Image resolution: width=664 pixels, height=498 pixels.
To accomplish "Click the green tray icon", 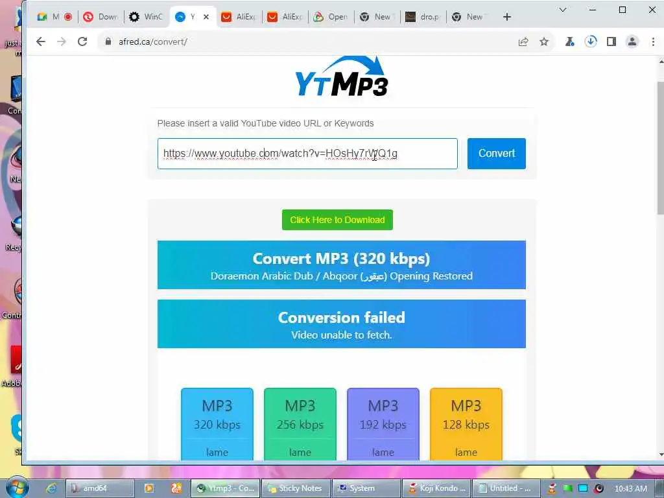I will pyautogui.click(x=567, y=488).
